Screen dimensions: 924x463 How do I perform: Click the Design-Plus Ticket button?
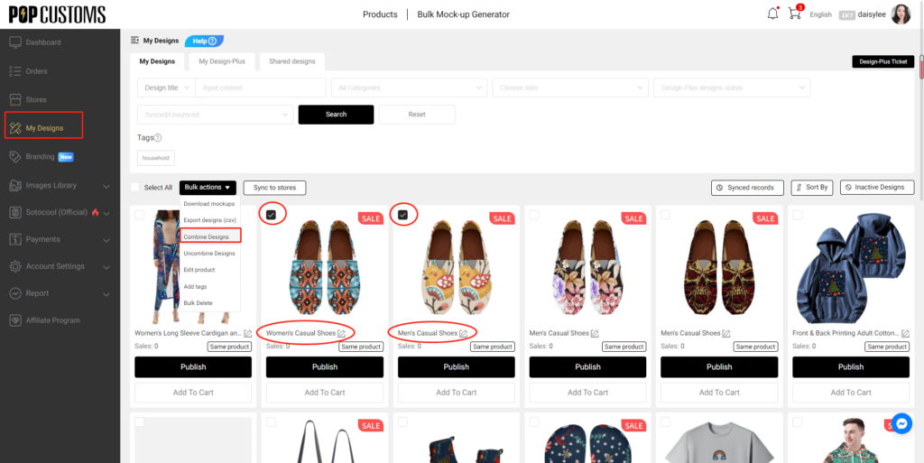(882, 62)
